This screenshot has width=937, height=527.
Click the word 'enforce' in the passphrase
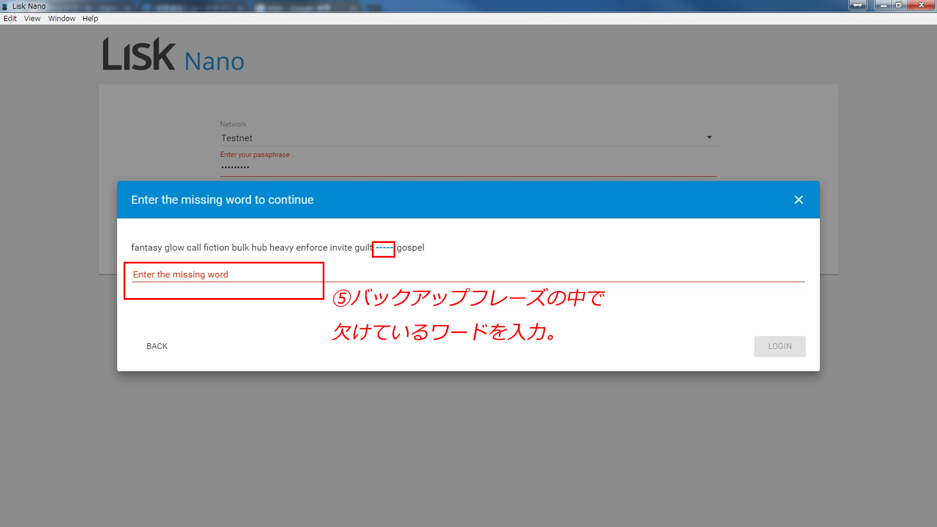coord(312,248)
